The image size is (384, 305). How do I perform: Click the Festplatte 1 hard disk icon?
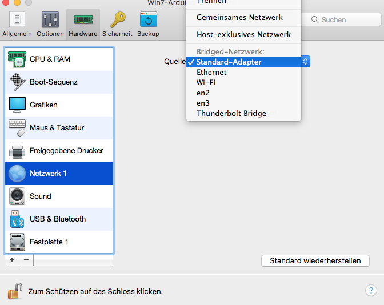(17, 242)
